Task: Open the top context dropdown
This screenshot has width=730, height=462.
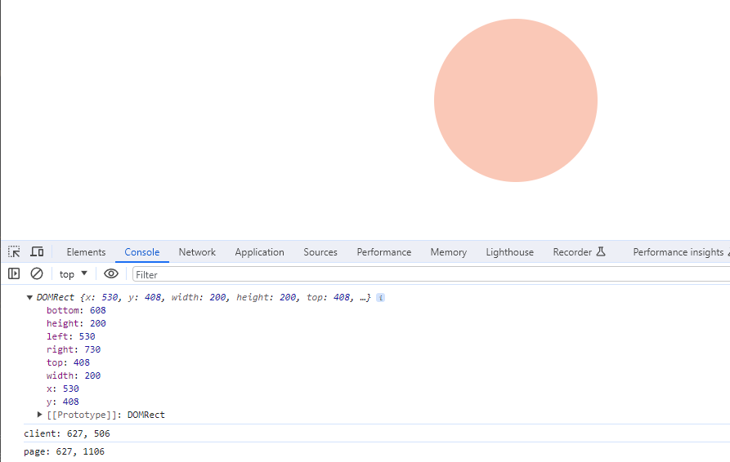Action: point(73,274)
